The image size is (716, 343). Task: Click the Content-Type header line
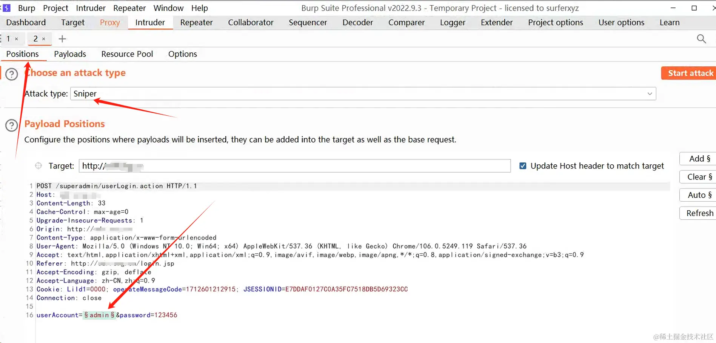[126, 237]
